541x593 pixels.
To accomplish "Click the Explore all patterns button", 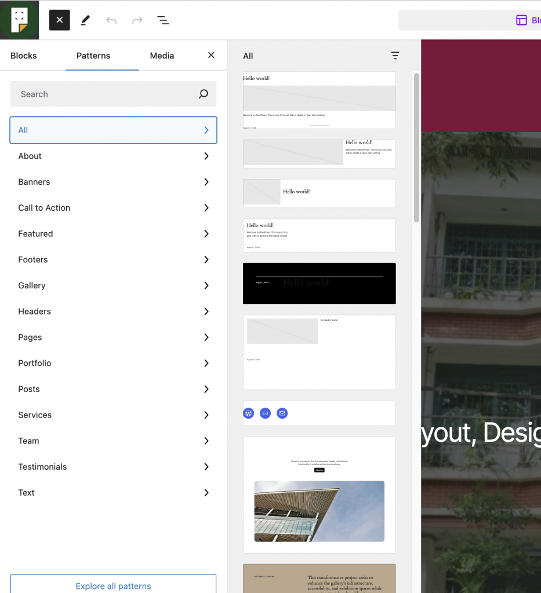I will [x=113, y=584].
